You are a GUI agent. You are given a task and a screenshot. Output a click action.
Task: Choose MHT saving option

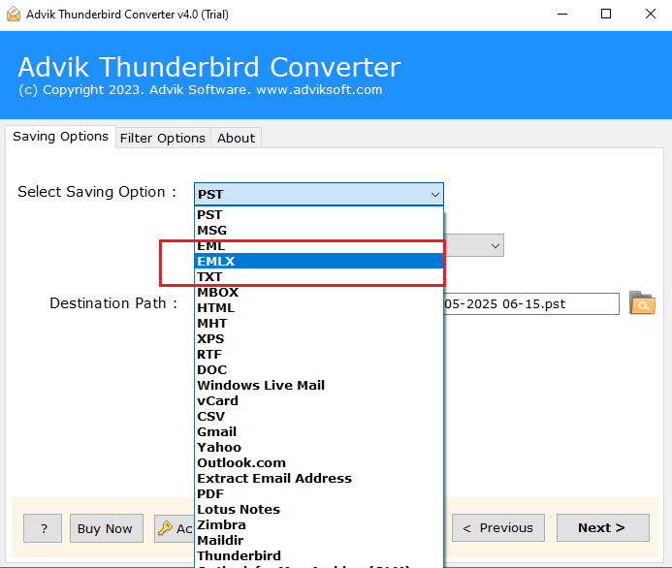pyautogui.click(x=319, y=324)
